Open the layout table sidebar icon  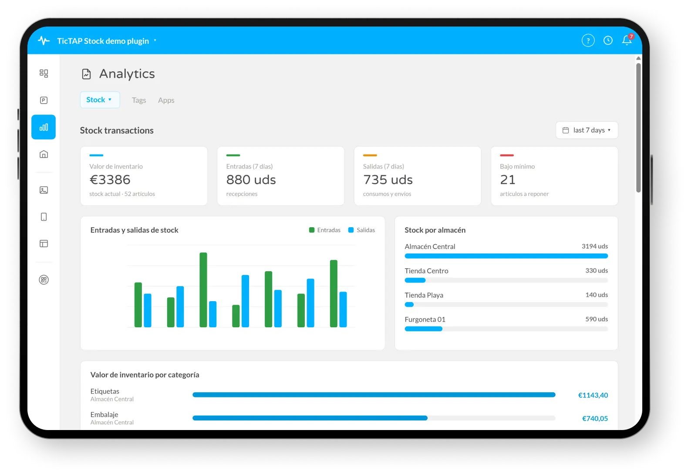[x=44, y=244]
